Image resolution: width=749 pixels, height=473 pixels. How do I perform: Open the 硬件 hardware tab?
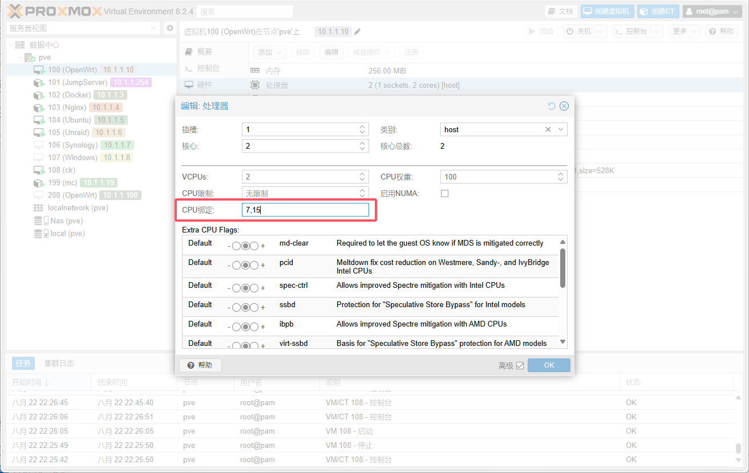point(214,85)
